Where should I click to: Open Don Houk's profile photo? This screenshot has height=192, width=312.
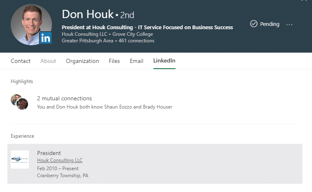(x=31, y=25)
